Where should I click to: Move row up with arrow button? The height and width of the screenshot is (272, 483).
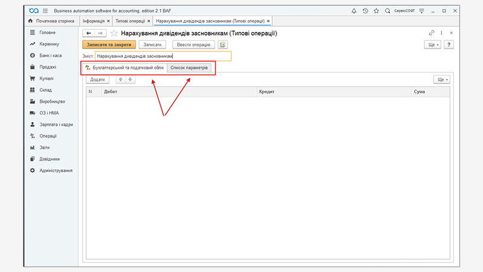(121, 80)
